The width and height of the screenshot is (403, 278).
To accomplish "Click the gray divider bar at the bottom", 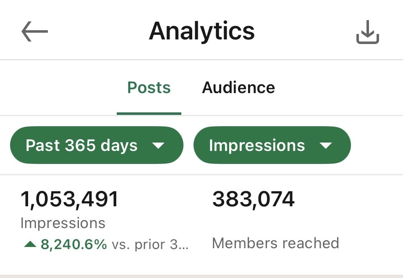I will 201,276.
